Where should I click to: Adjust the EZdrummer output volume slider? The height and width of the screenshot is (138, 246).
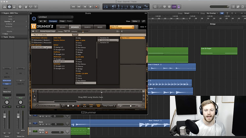(x=129, y=106)
